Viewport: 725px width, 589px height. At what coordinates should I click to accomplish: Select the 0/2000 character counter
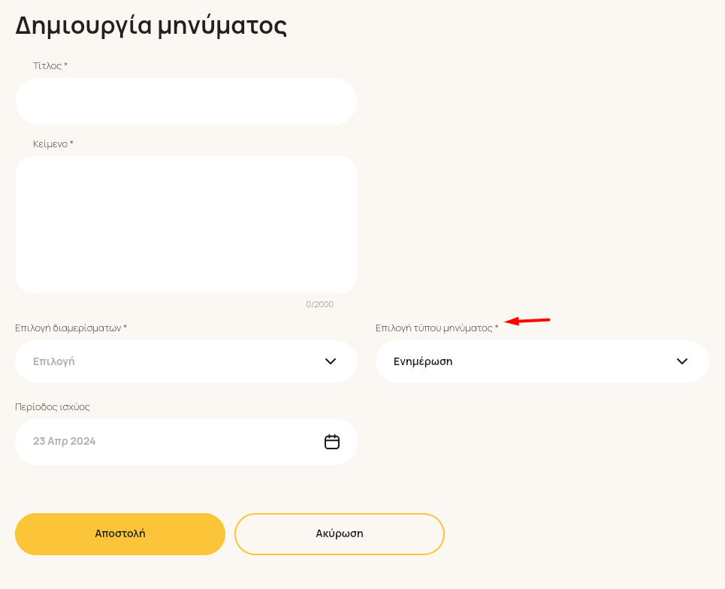(319, 304)
